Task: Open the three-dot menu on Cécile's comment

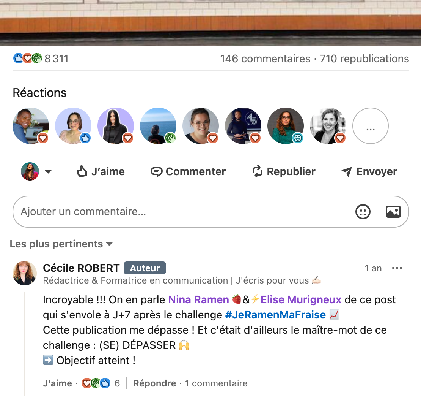Action: point(397,268)
